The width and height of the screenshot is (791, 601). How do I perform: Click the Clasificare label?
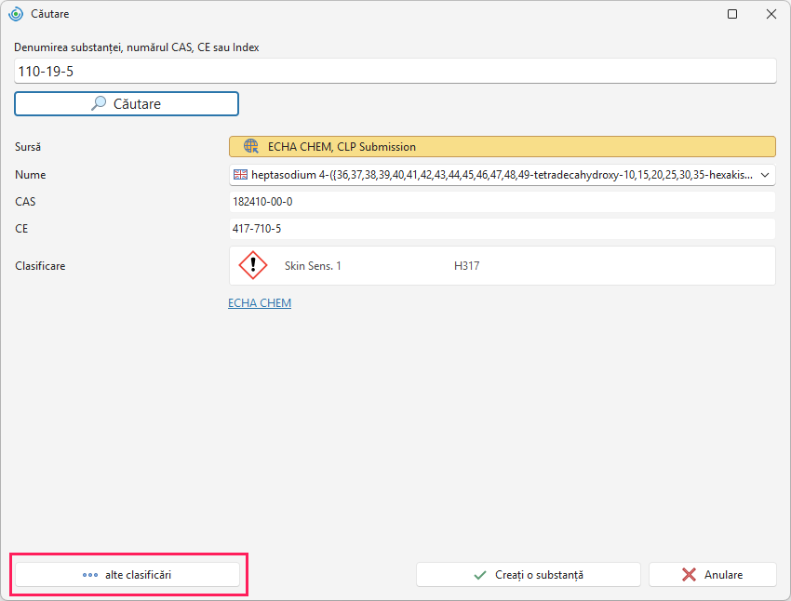(x=40, y=266)
